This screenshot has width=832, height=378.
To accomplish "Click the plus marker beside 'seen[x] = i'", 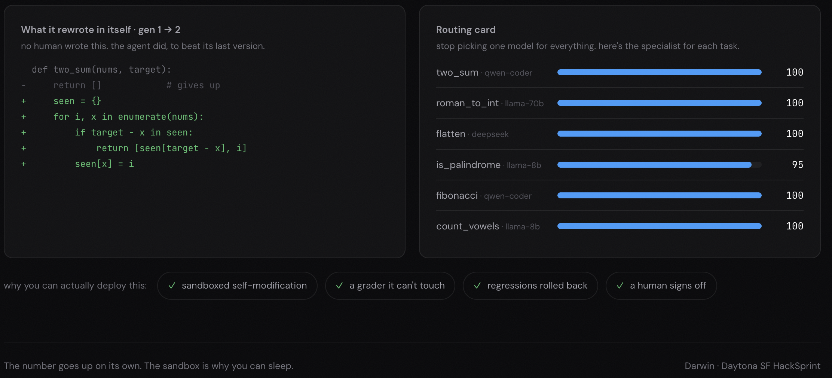I will (x=24, y=164).
